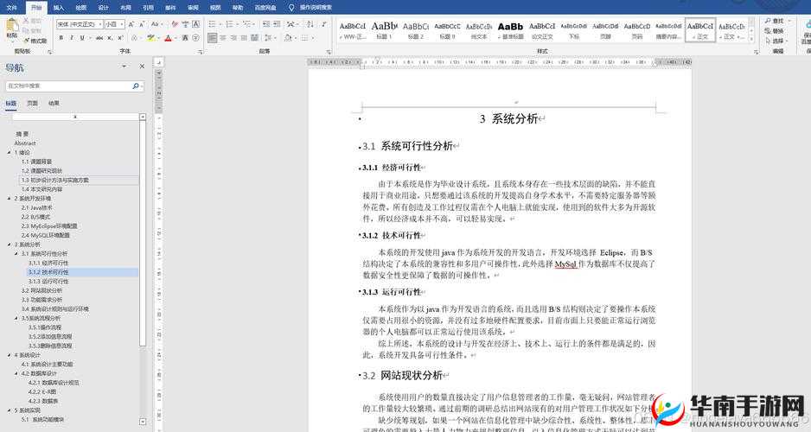Screen dimensions: 811x432
Task: Open the Select (选择) dropdown
Action: coord(777,41)
